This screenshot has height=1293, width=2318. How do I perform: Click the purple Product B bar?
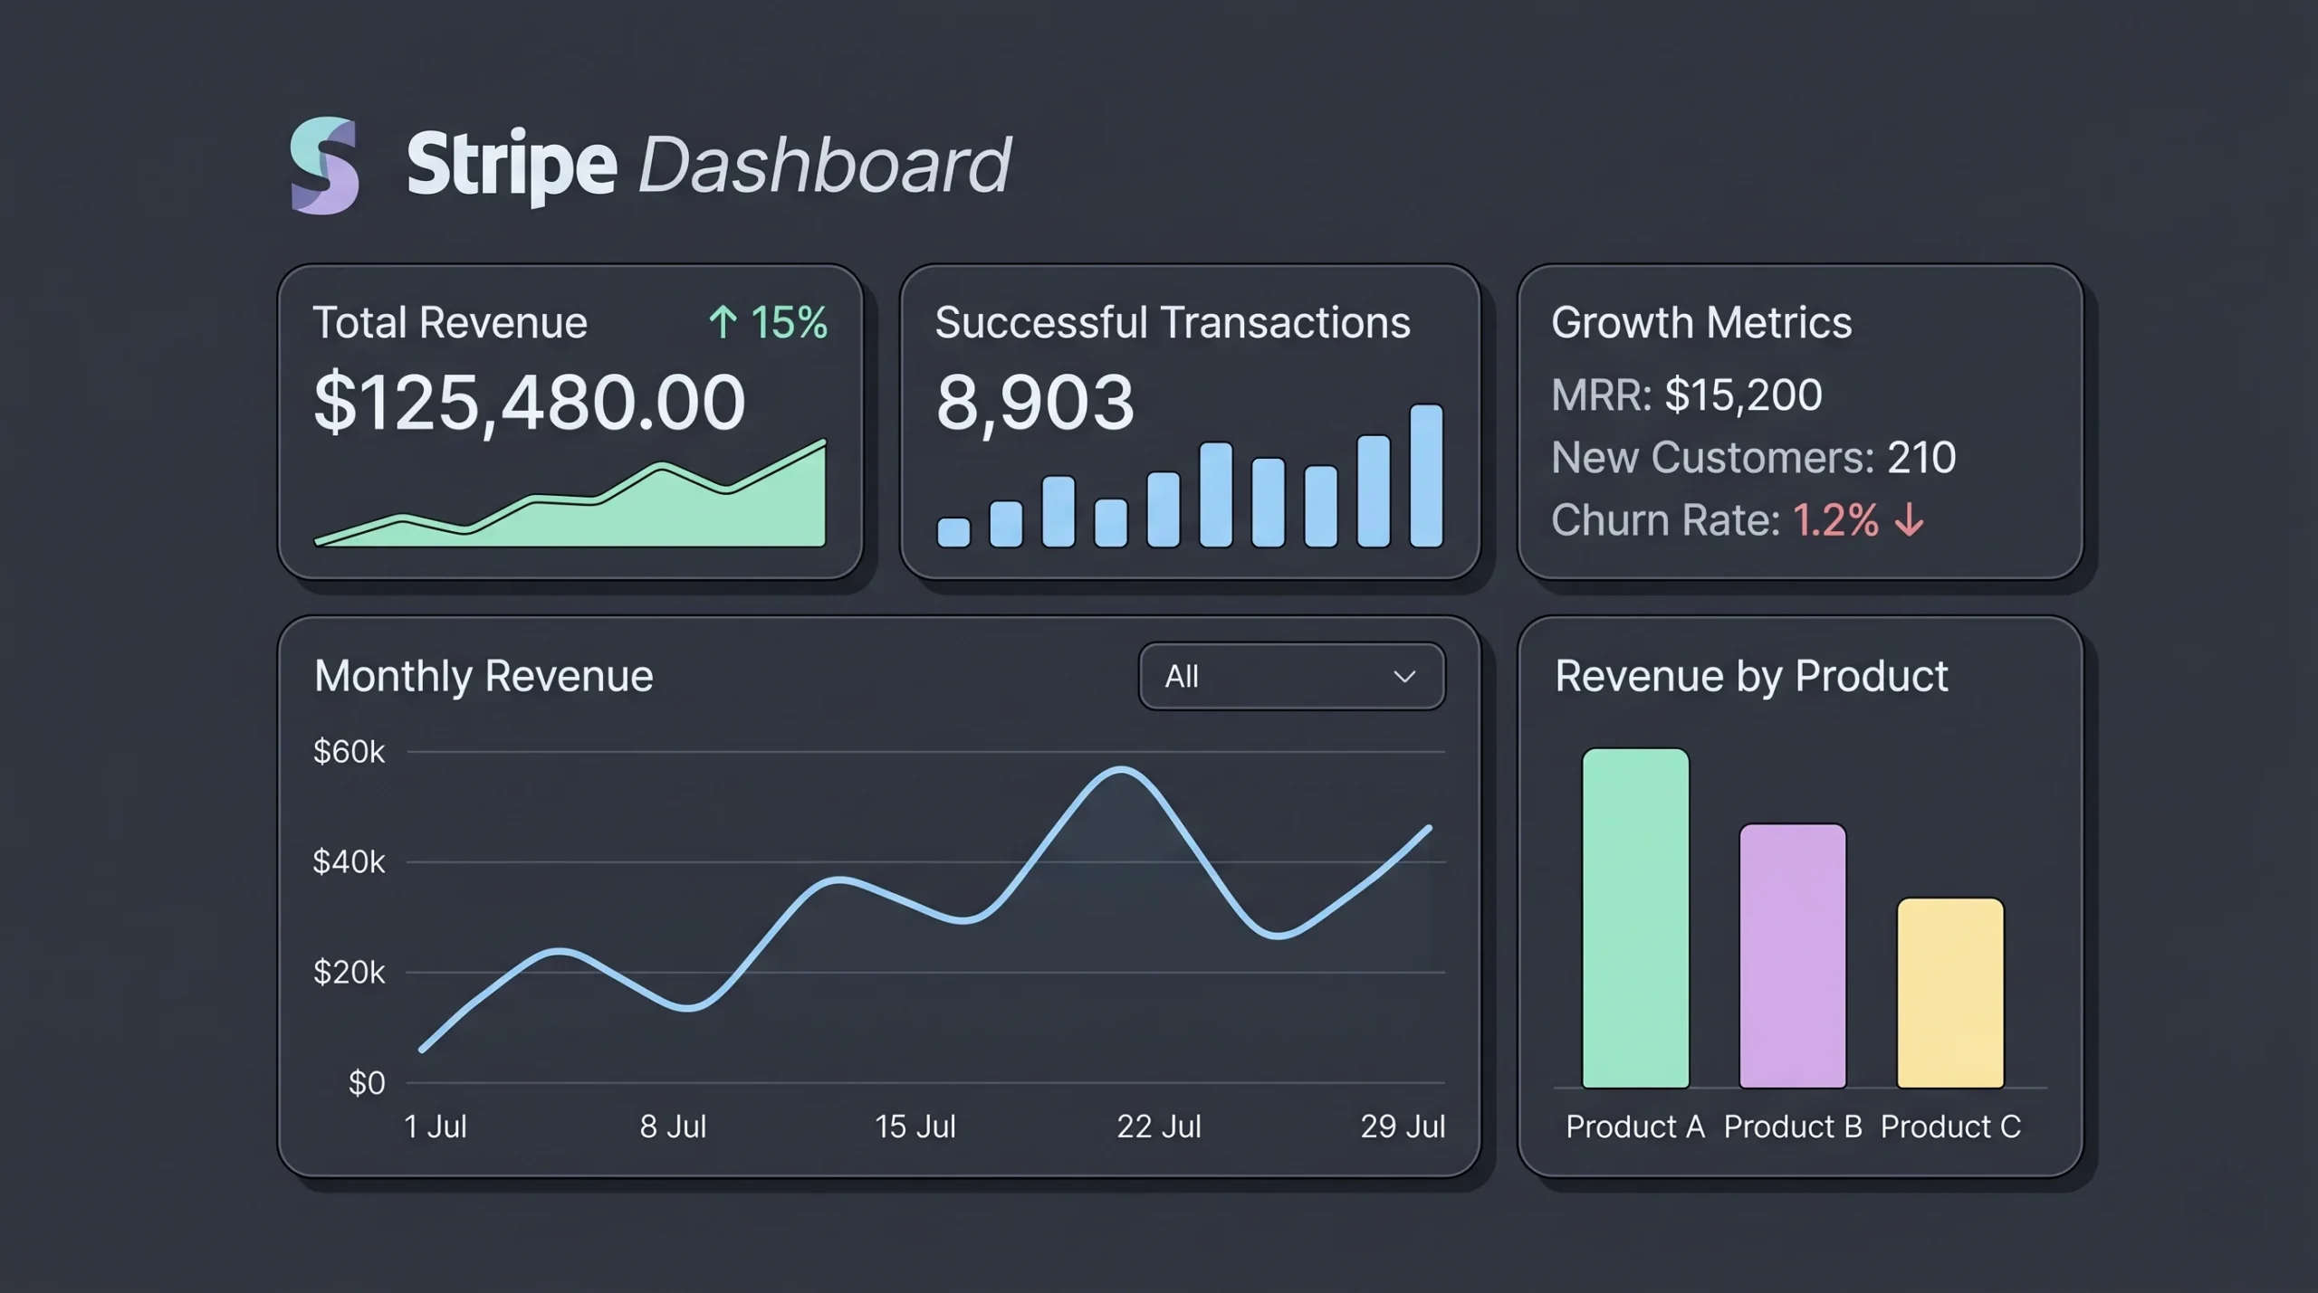click(1793, 955)
